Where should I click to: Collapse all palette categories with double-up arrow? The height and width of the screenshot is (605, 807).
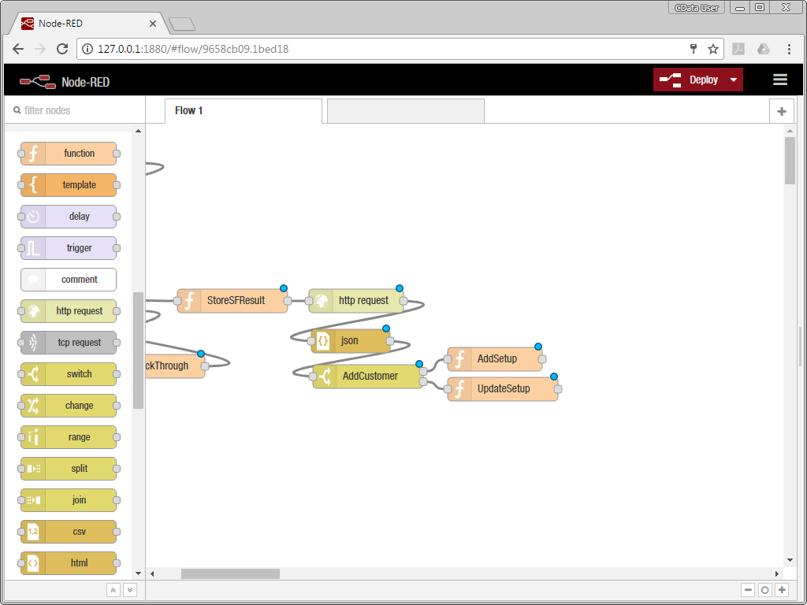coord(113,589)
